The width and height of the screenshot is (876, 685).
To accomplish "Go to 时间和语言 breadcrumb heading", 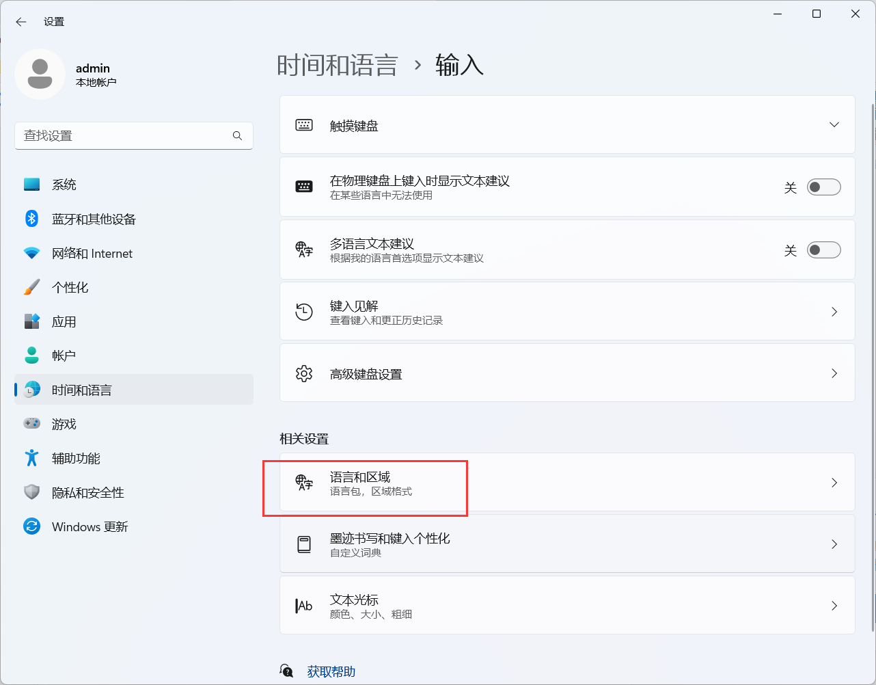I will pos(338,66).
